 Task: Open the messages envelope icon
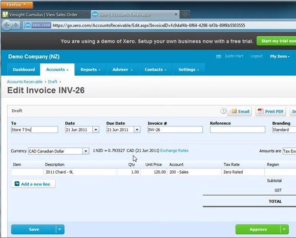218,56
